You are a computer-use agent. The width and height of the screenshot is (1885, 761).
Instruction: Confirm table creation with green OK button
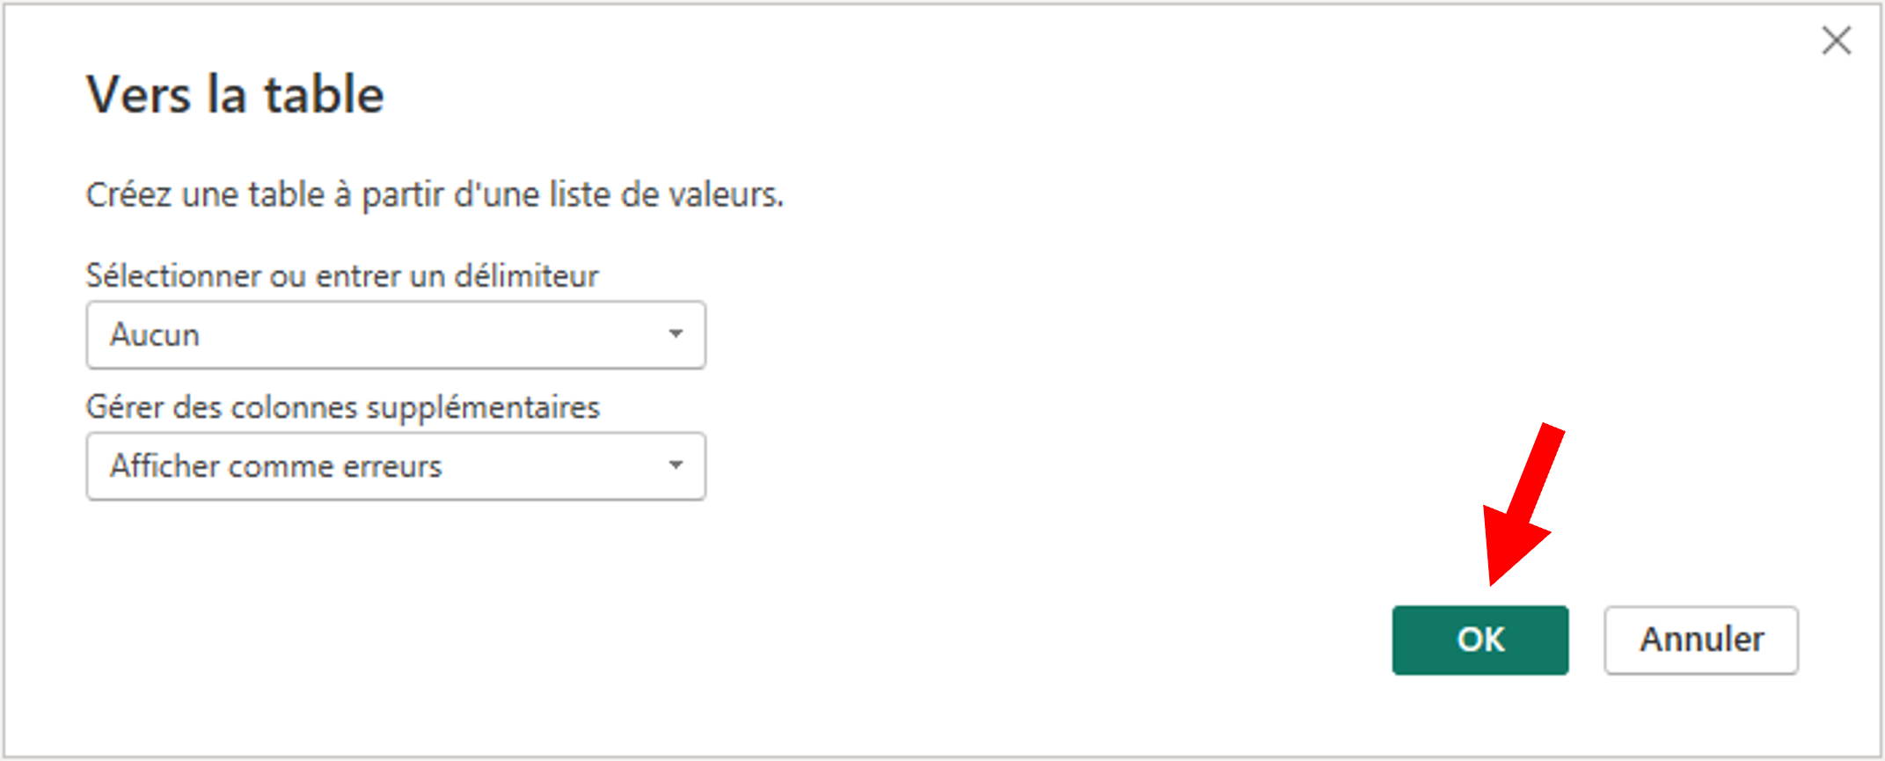(x=1480, y=640)
